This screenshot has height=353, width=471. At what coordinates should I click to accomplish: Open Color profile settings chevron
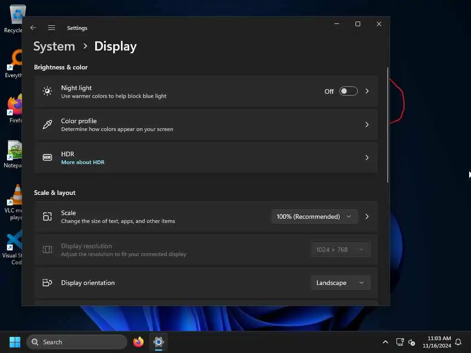367,124
